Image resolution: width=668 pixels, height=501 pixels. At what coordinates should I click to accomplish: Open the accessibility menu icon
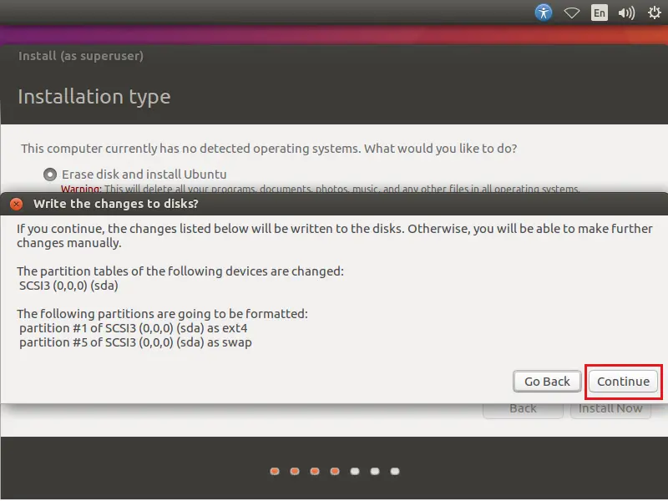click(544, 13)
